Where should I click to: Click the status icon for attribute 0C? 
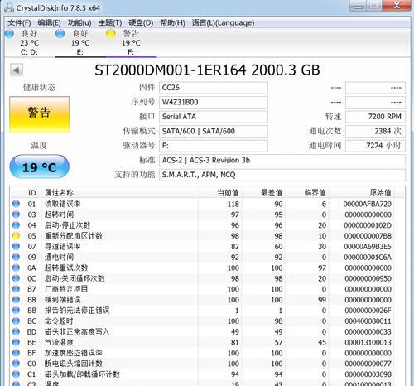coord(16,278)
